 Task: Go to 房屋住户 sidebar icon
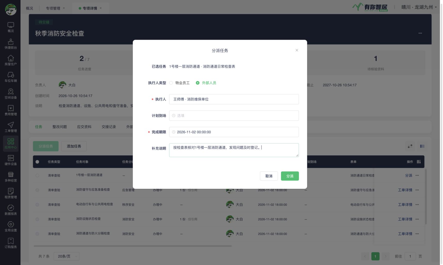11,60
